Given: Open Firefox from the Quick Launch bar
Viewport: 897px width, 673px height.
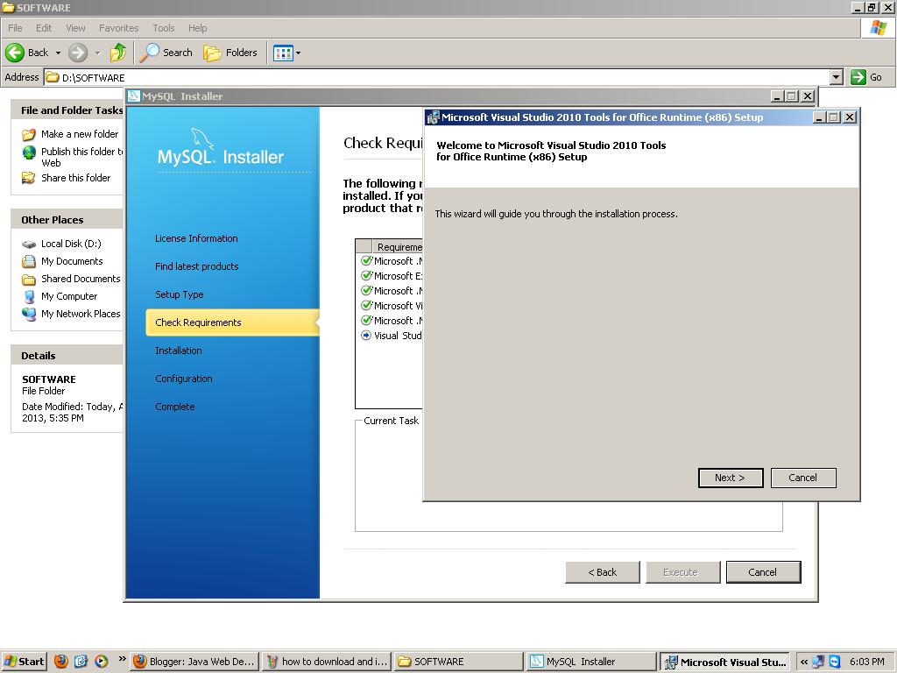Looking at the screenshot, I should [x=60, y=662].
